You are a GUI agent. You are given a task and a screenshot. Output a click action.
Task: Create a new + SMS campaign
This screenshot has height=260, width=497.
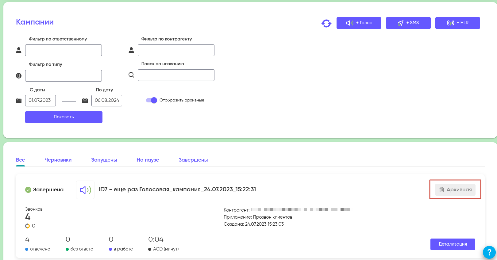408,23
